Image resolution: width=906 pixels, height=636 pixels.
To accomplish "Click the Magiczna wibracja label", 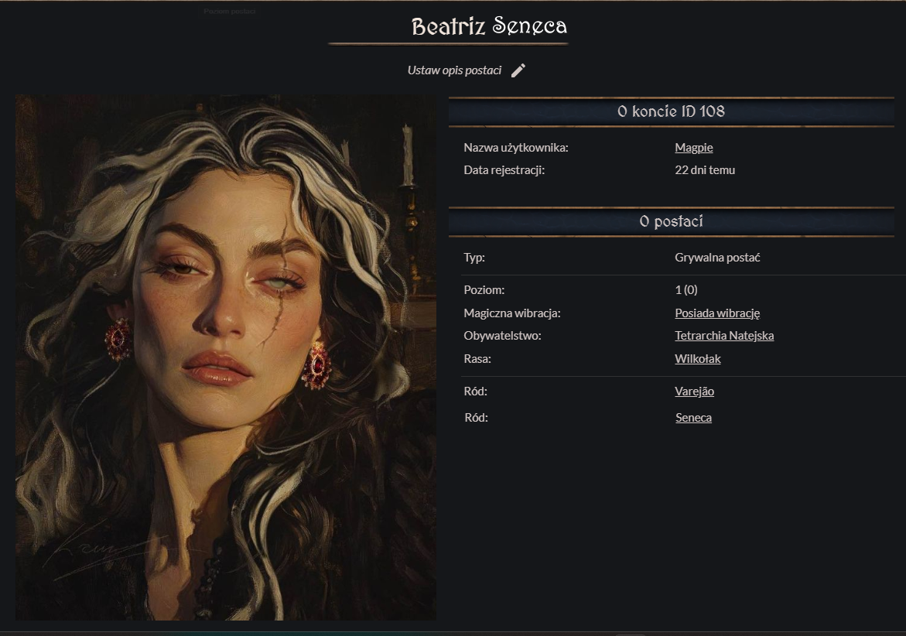I will [x=512, y=313].
